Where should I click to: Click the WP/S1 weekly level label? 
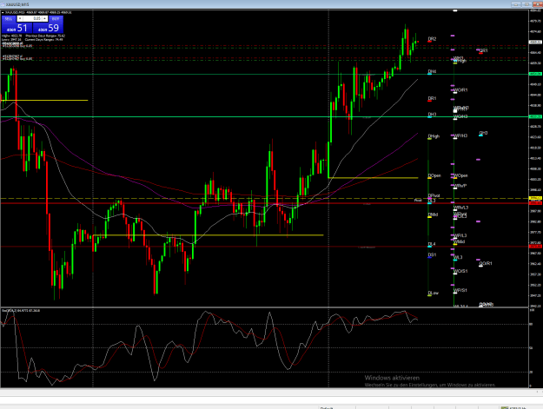click(460, 290)
